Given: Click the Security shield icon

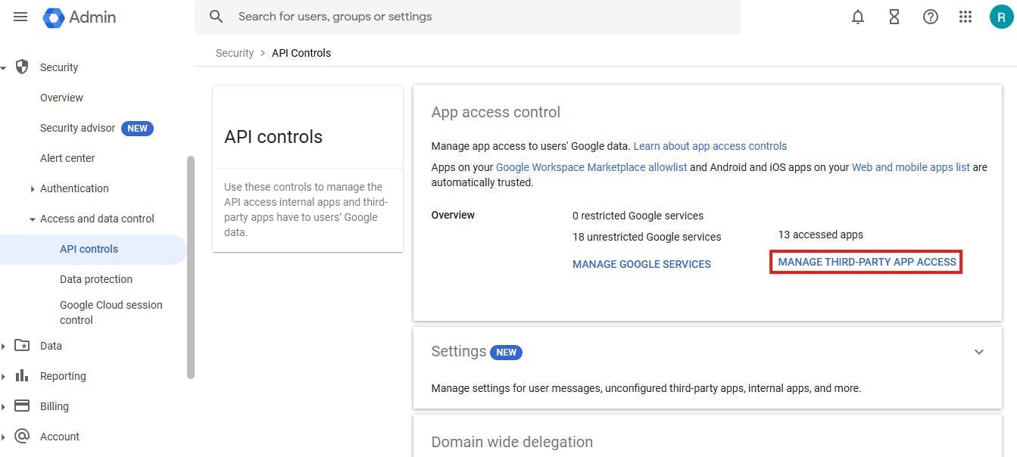Looking at the screenshot, I should click(22, 67).
